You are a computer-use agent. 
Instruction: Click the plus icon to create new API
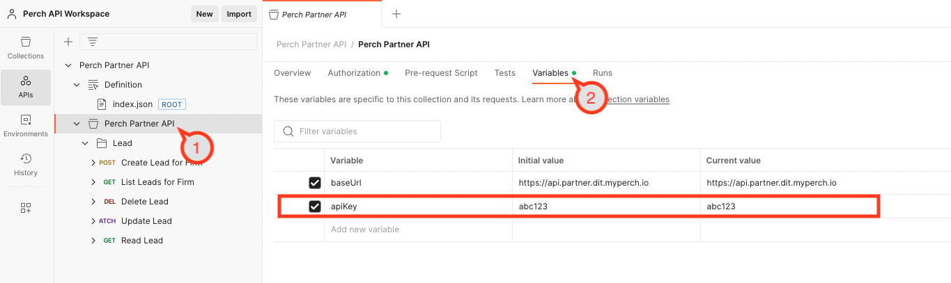point(68,42)
